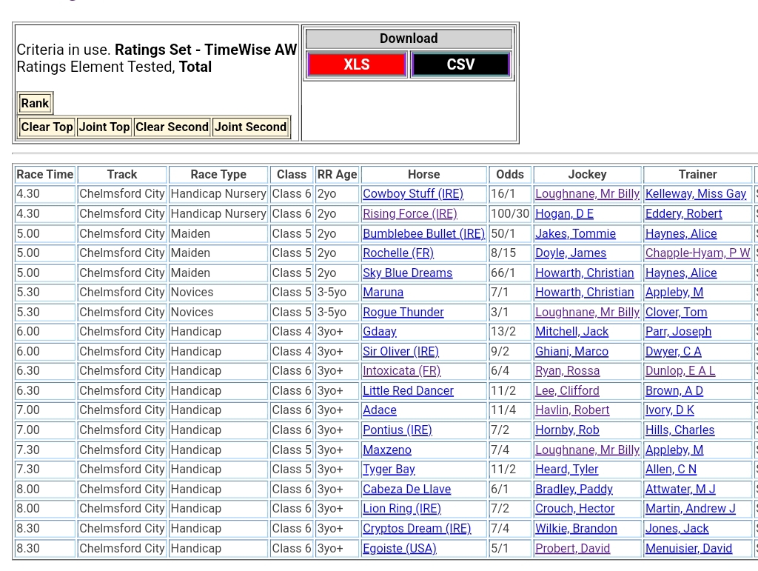Screen dimensions: 758x571
Task: View trainer Kelleway, Miss Gay
Action: pos(695,194)
